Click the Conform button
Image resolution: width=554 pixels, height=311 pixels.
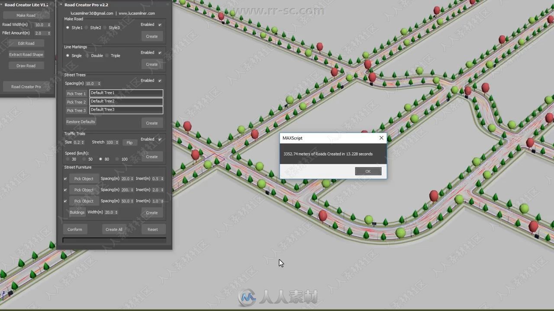coord(74,229)
